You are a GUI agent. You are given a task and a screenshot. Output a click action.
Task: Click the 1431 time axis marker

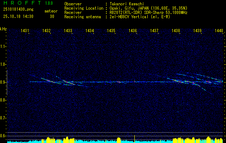(25, 30)
